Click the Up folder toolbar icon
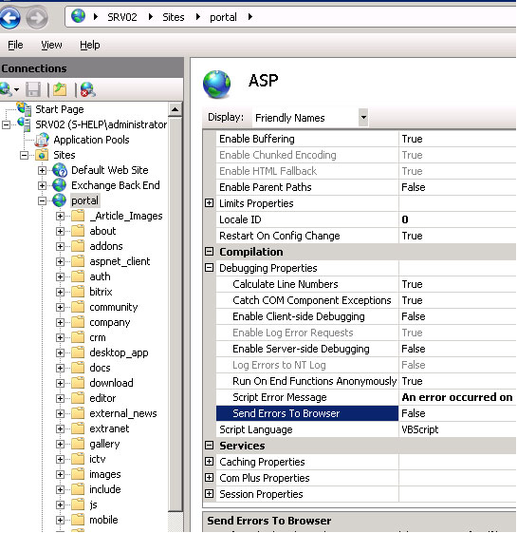Image resolution: width=517 pixels, height=533 pixels. coord(60,89)
